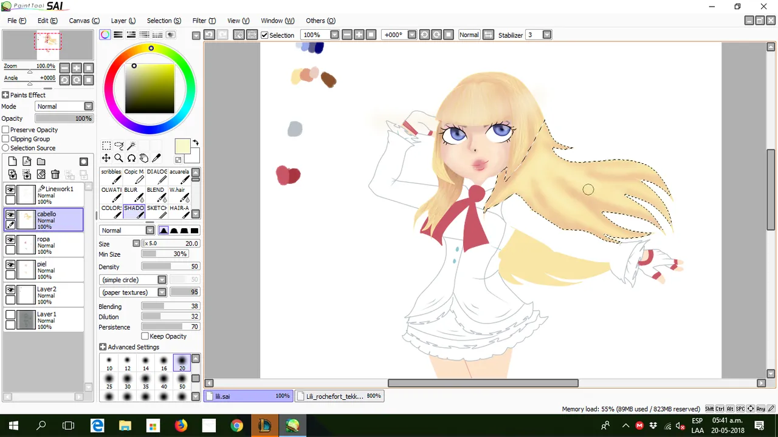Click the Delete layer trash icon
The height and width of the screenshot is (437, 778).
click(55, 174)
